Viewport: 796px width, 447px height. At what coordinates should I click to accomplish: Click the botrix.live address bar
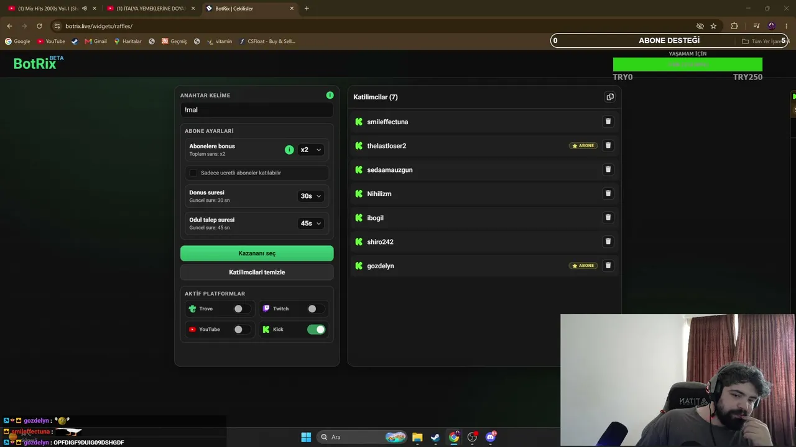[373, 26]
